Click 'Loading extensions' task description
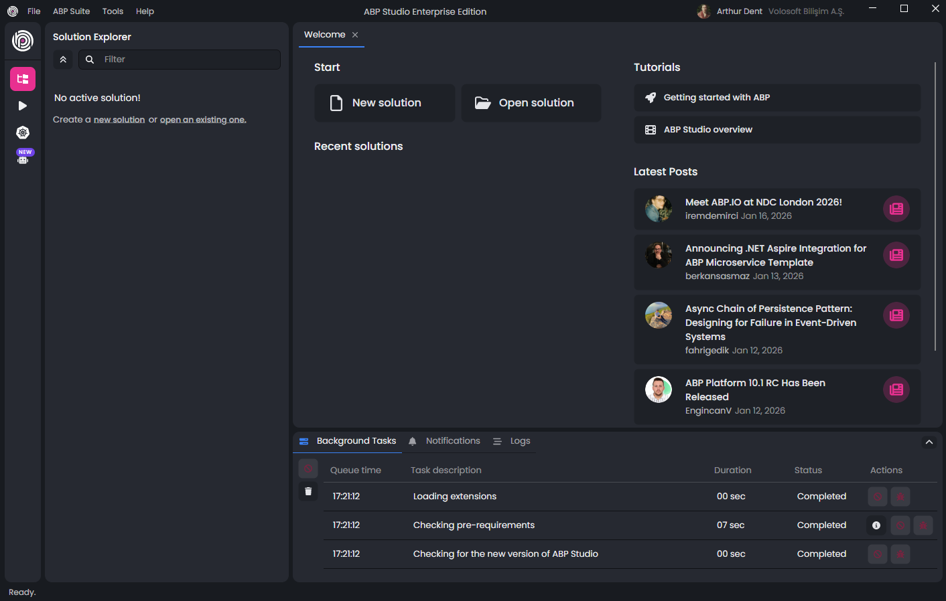The width and height of the screenshot is (946, 601). point(455,497)
